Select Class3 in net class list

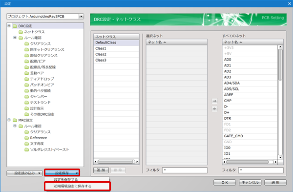[116, 60]
